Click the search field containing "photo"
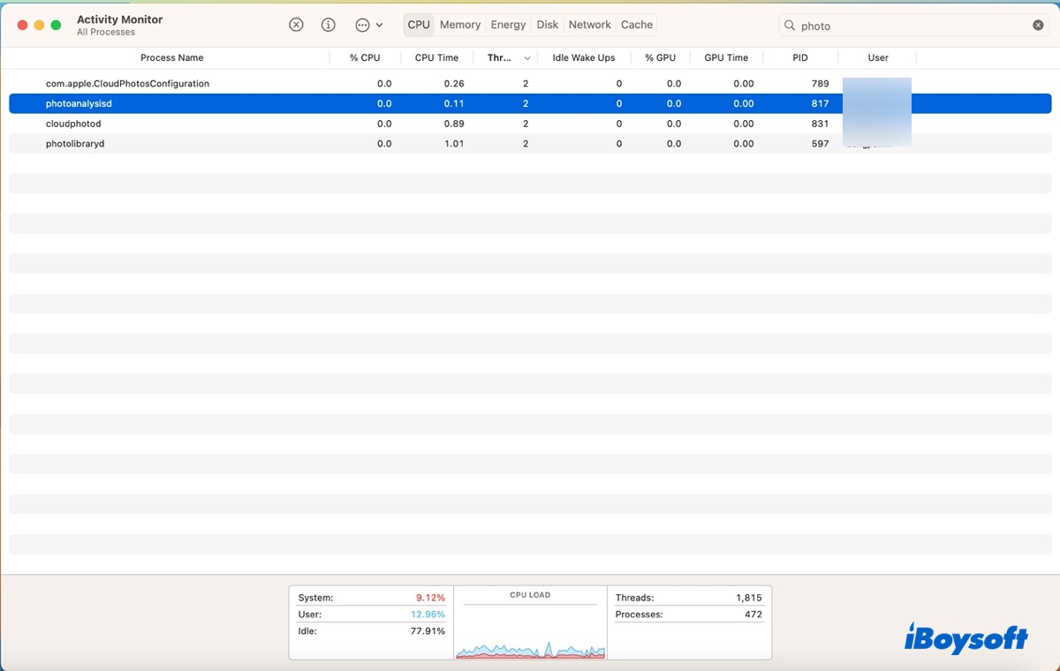The width and height of the screenshot is (1060, 671). click(913, 26)
